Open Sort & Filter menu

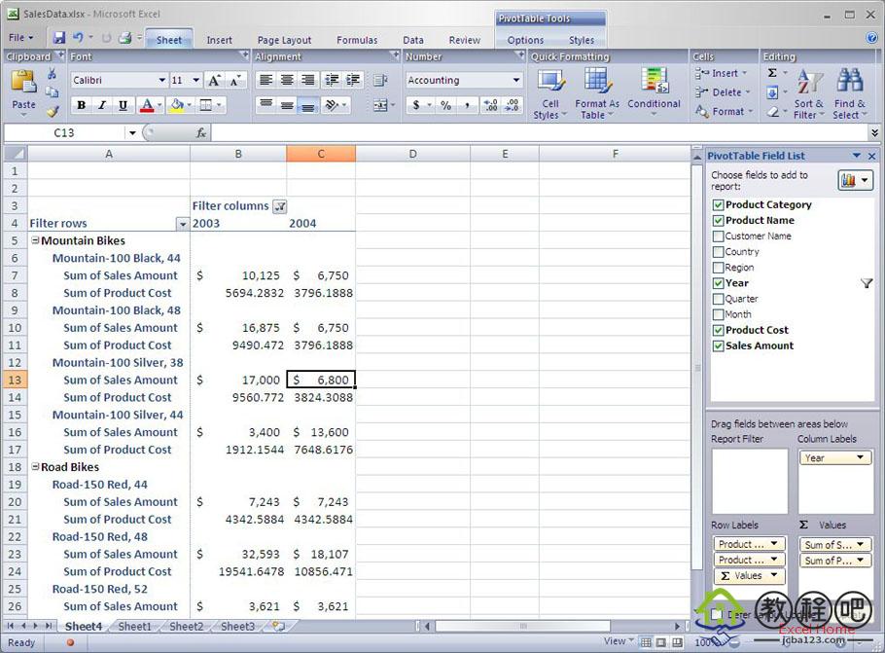[809, 93]
